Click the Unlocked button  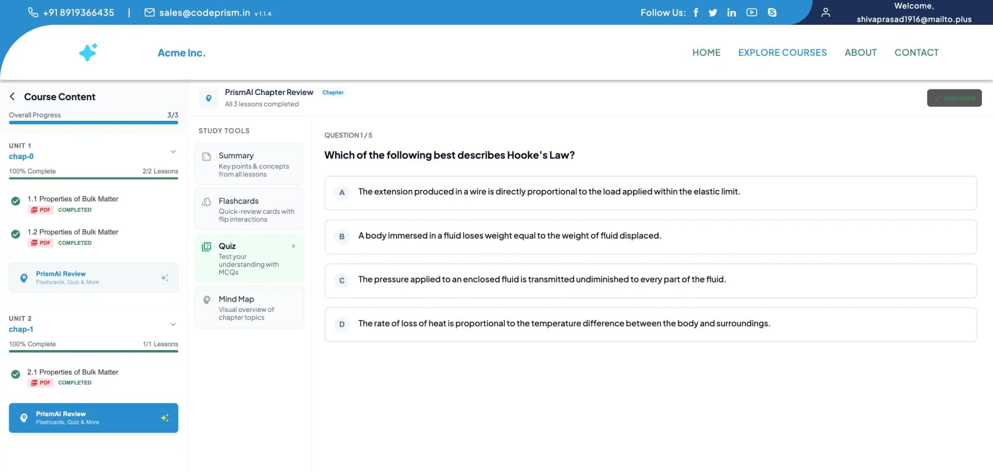pyautogui.click(x=954, y=98)
